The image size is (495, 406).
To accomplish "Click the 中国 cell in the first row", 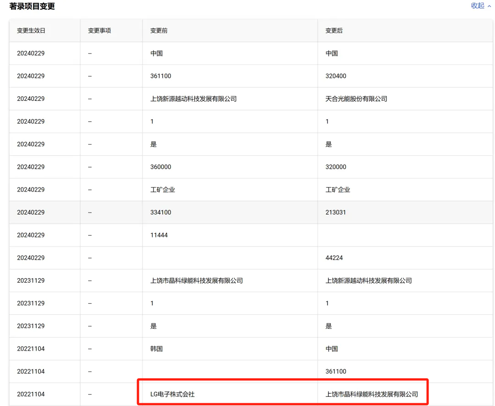I will pos(157,53).
